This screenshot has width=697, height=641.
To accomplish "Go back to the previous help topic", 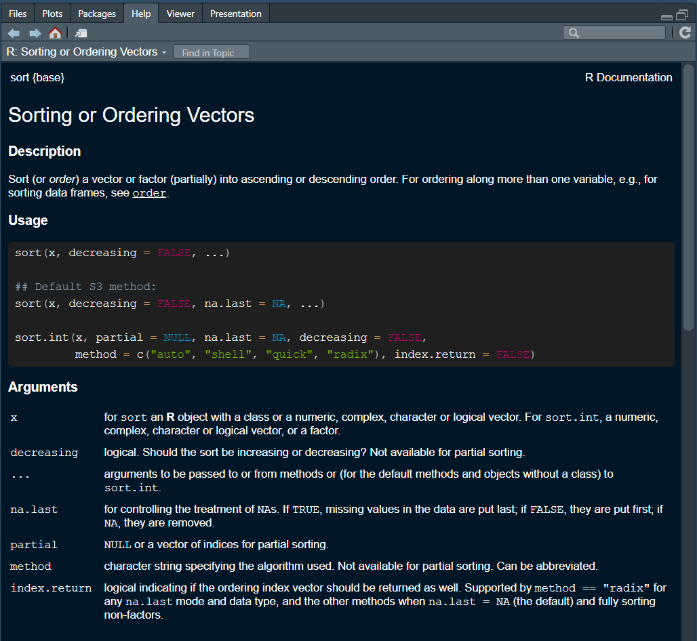I will point(14,33).
